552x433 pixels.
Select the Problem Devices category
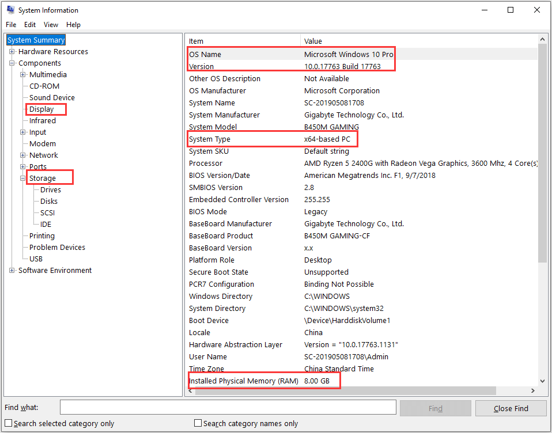point(57,247)
